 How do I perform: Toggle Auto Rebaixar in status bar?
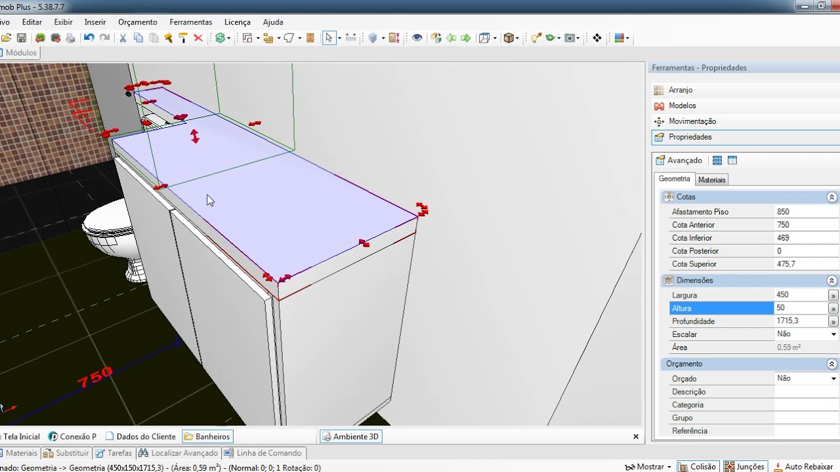[803, 467]
